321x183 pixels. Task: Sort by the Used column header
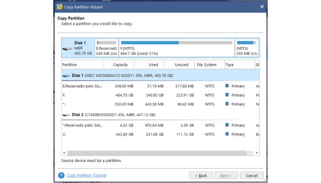click(149, 65)
